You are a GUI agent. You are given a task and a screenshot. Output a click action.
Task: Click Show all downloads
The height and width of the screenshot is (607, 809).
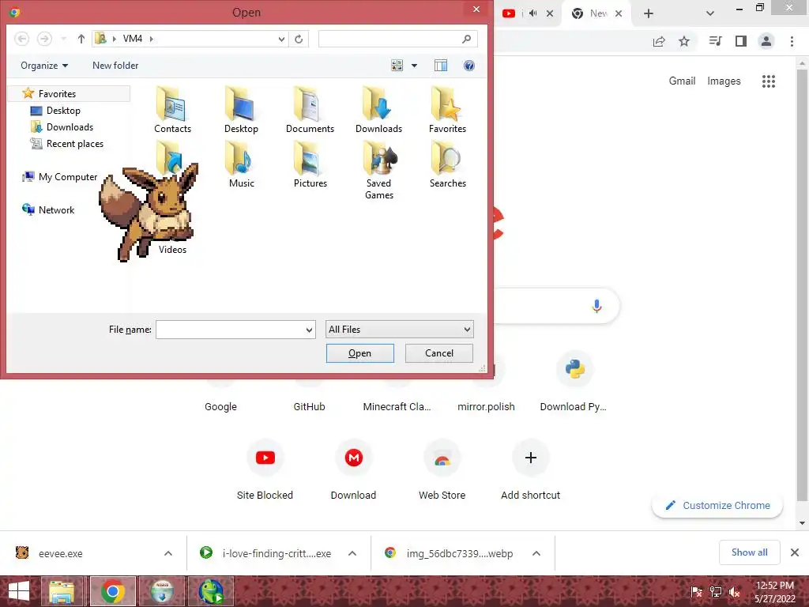pyautogui.click(x=749, y=552)
